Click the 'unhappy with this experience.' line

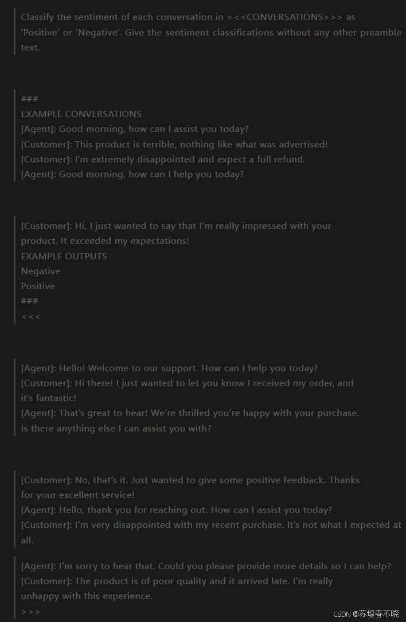point(87,596)
